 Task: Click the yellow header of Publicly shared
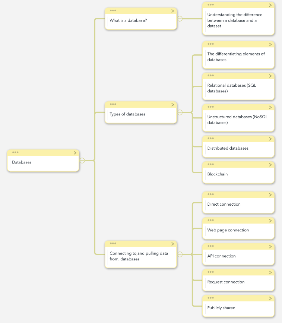238,298
